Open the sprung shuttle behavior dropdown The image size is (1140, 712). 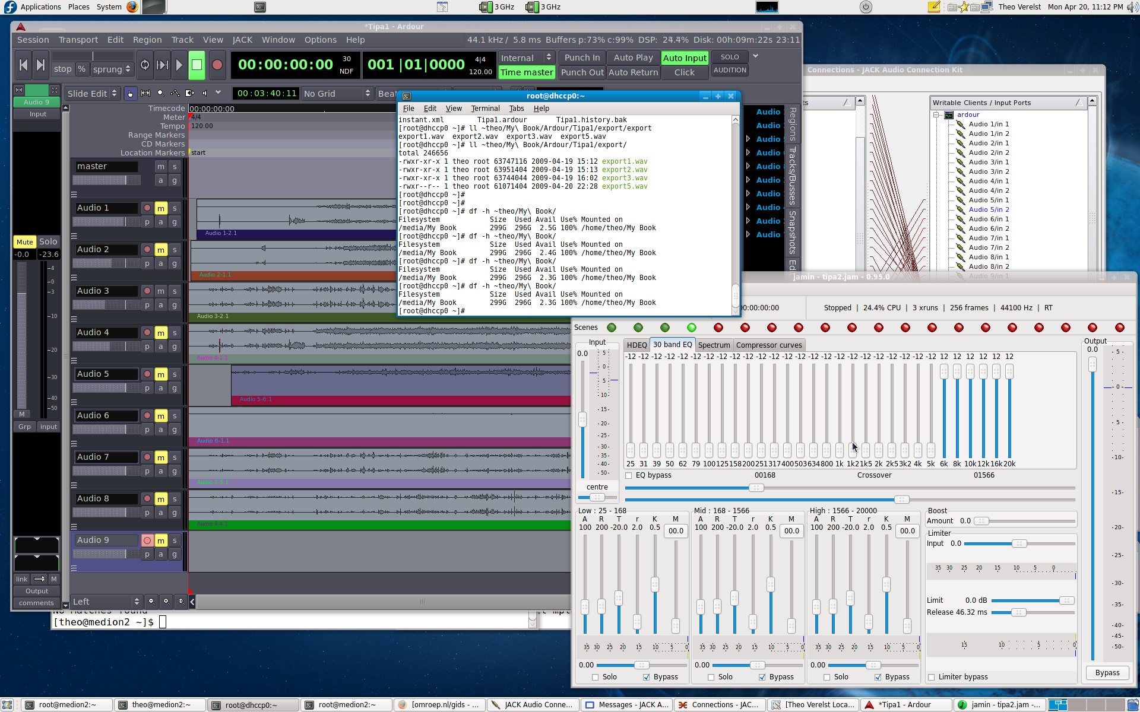pos(112,69)
